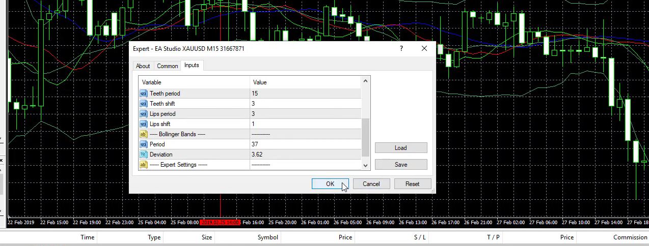
Task: Cancel the Expert dialog
Action: pos(371,184)
